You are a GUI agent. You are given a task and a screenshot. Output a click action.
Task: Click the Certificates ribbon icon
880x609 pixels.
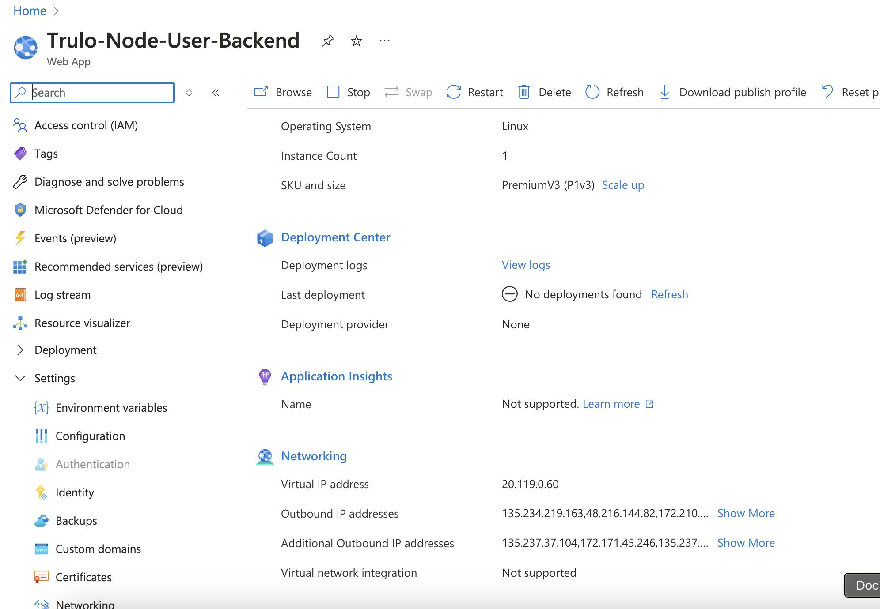click(x=41, y=578)
